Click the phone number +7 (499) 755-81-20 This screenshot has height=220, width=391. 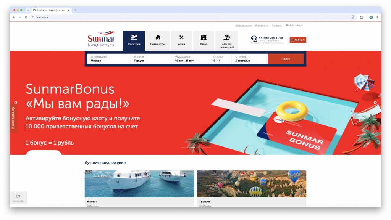click(x=271, y=38)
